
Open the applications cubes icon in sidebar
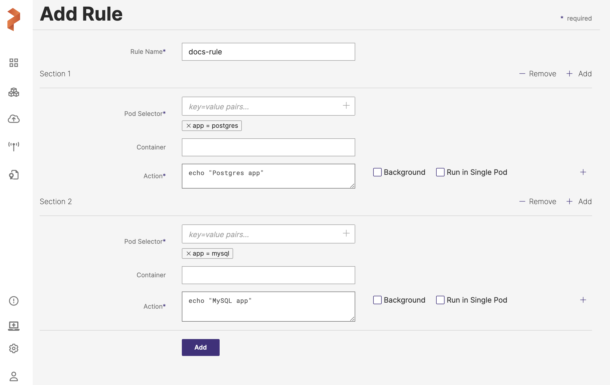click(x=13, y=92)
